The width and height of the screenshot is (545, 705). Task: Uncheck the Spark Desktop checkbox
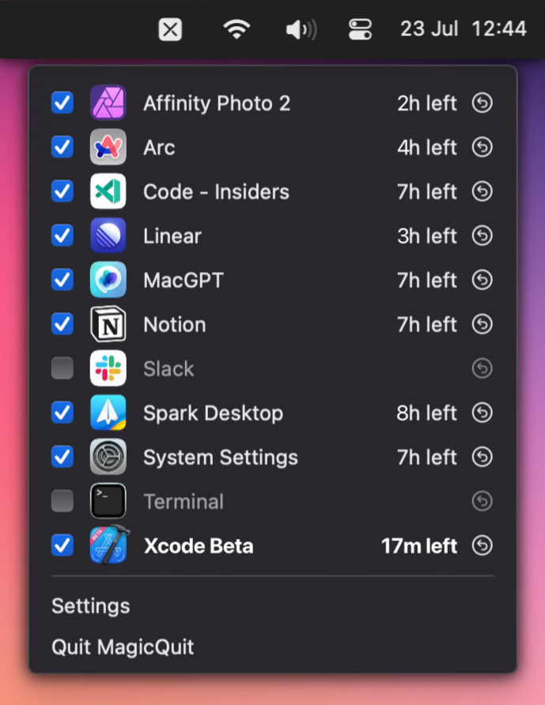coord(62,413)
